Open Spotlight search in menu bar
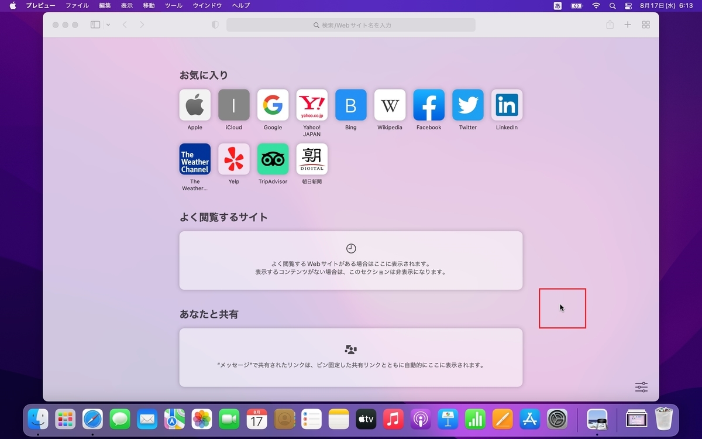This screenshot has width=702, height=439. [x=612, y=5]
